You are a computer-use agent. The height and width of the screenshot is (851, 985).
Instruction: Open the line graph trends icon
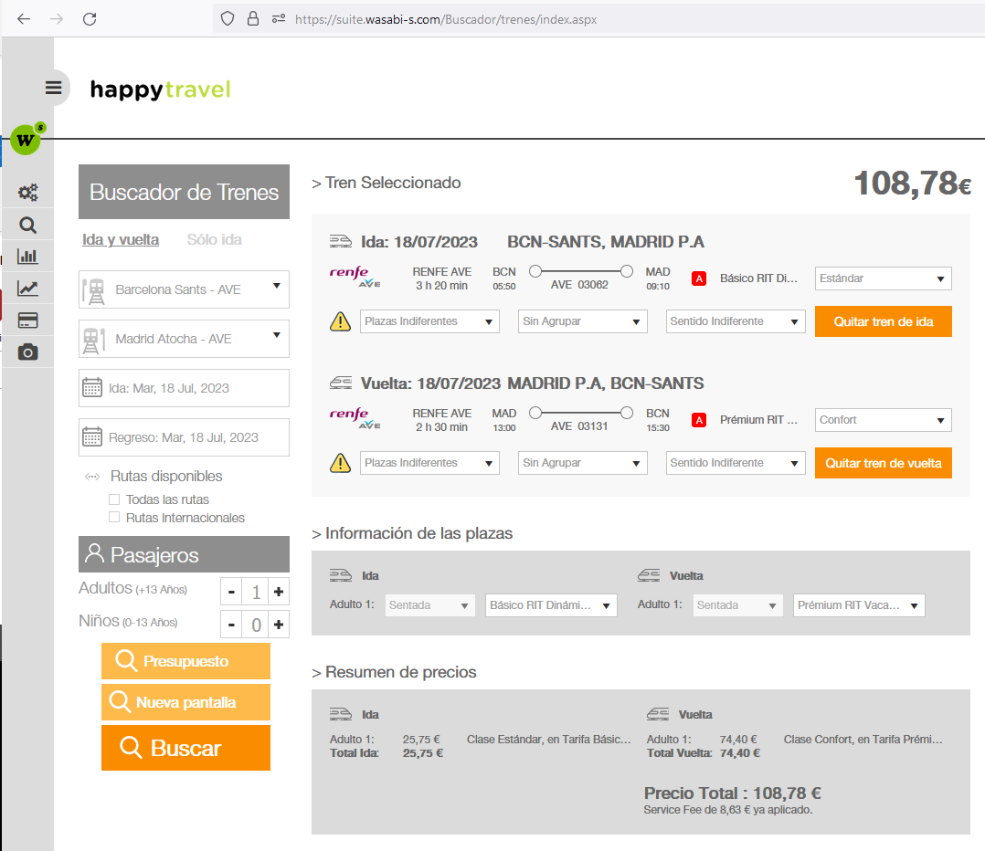28,289
